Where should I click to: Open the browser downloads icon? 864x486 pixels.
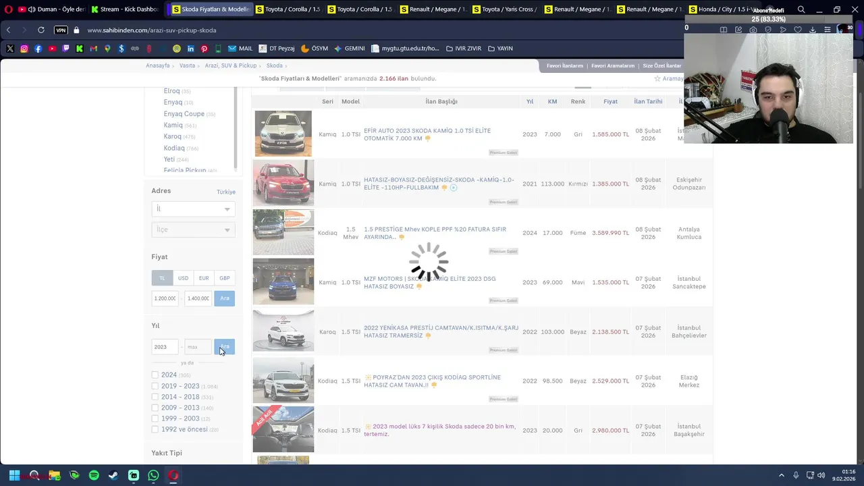(x=813, y=30)
